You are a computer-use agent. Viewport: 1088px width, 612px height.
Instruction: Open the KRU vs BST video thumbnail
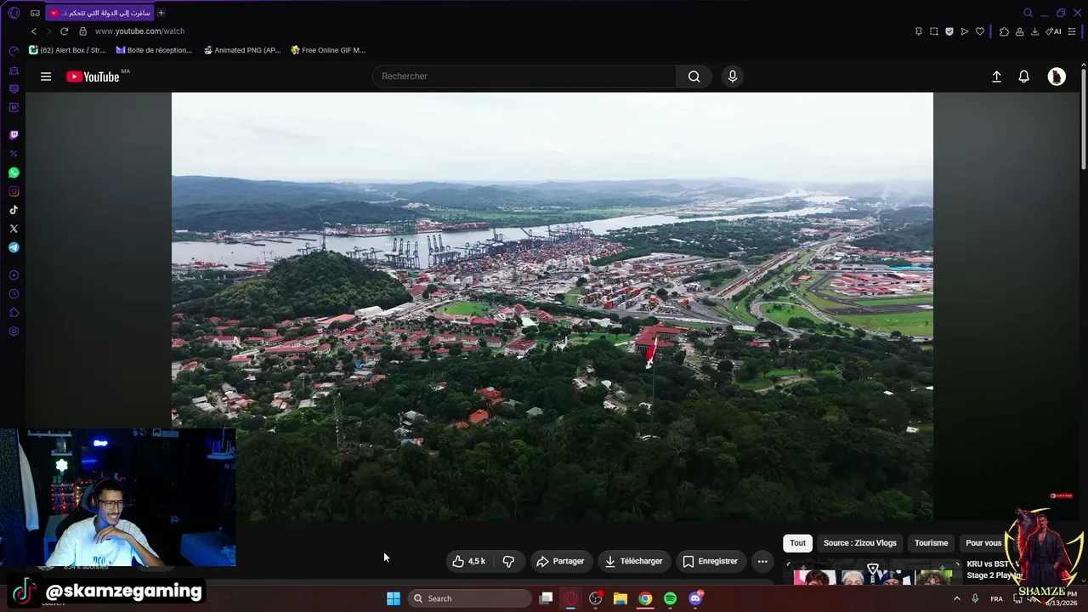pos(872,574)
